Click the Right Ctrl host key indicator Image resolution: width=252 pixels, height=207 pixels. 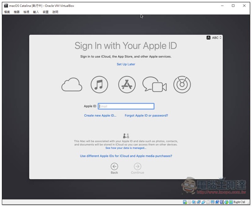[x=239, y=202]
